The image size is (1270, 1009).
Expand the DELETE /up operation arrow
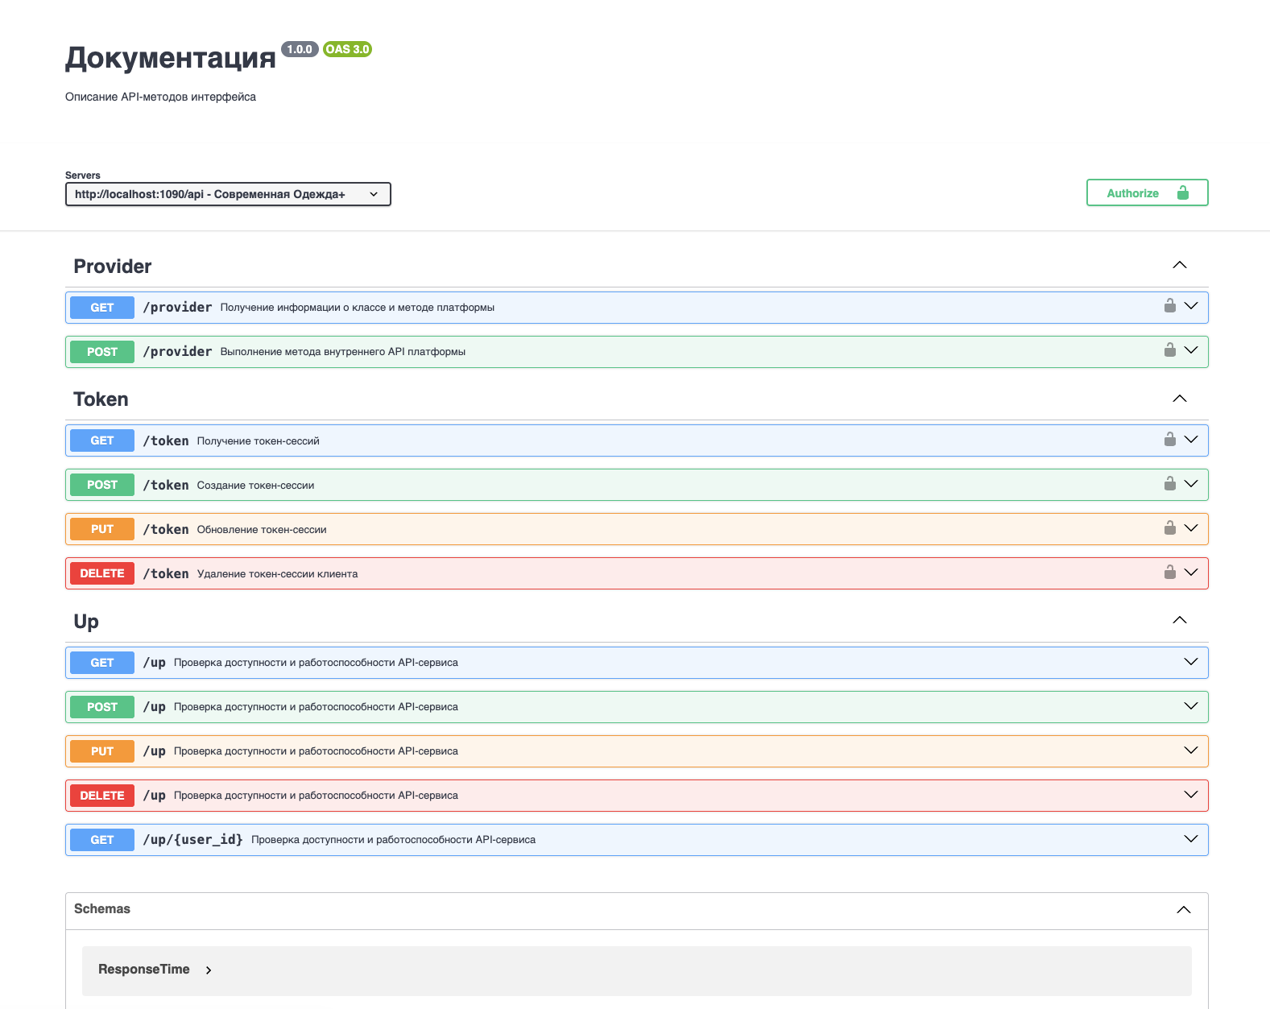(x=1191, y=795)
